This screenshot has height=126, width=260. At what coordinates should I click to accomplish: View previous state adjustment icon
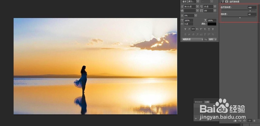pos(240,121)
